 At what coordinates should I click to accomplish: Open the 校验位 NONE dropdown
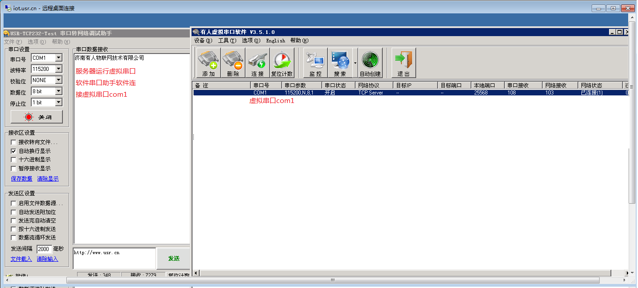pyautogui.click(x=58, y=80)
